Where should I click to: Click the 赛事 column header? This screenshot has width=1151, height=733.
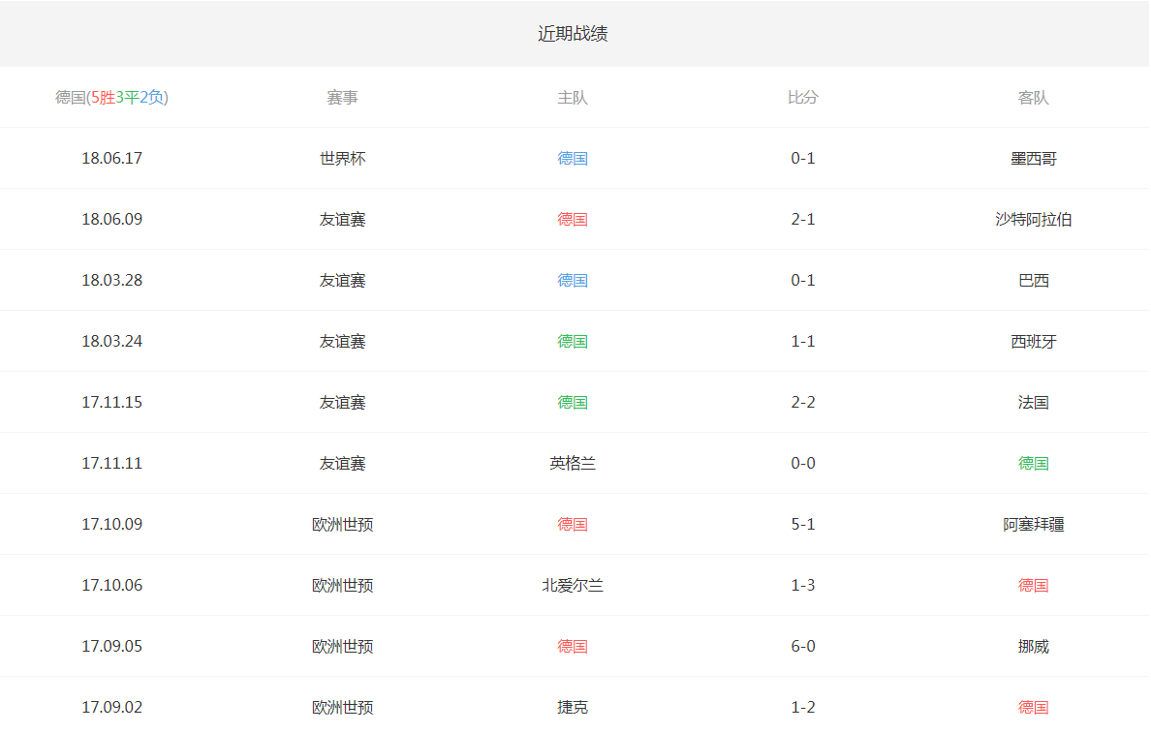coord(342,98)
